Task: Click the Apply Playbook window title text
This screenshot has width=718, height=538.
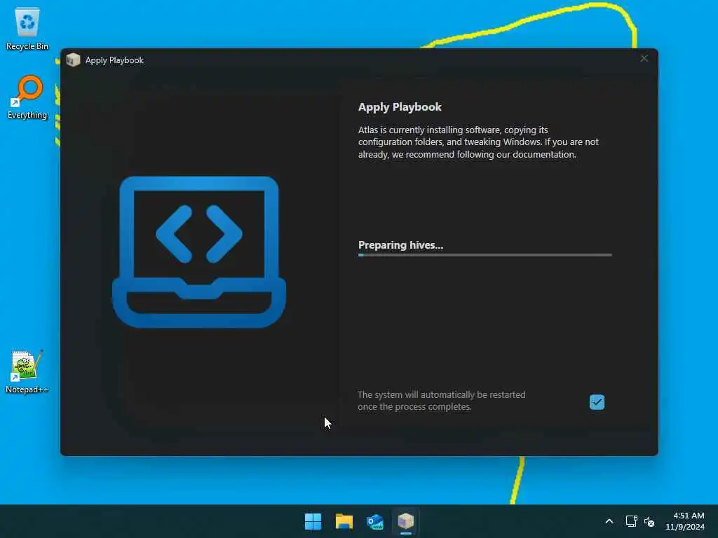Action: [x=114, y=60]
